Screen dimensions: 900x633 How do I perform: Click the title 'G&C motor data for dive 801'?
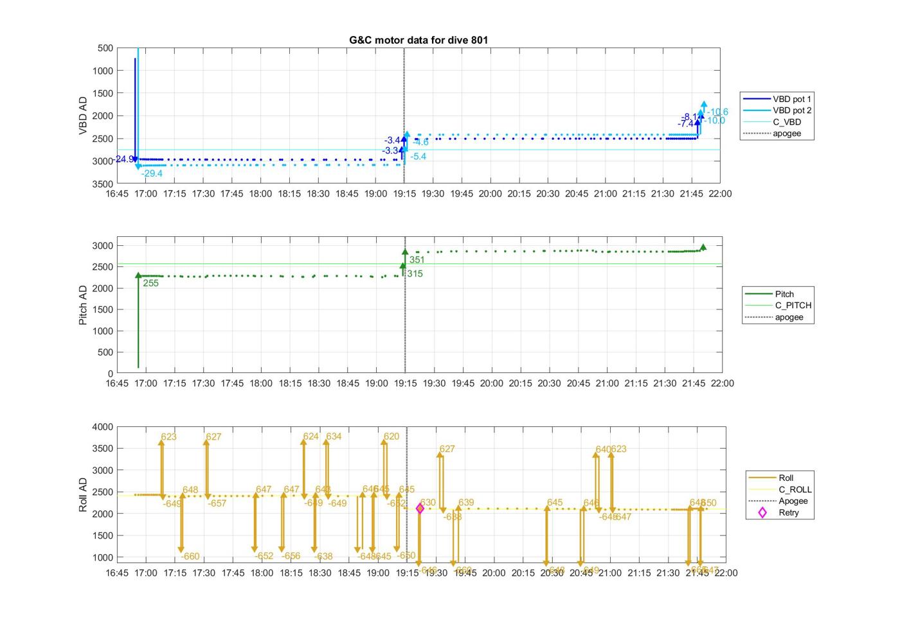[419, 40]
